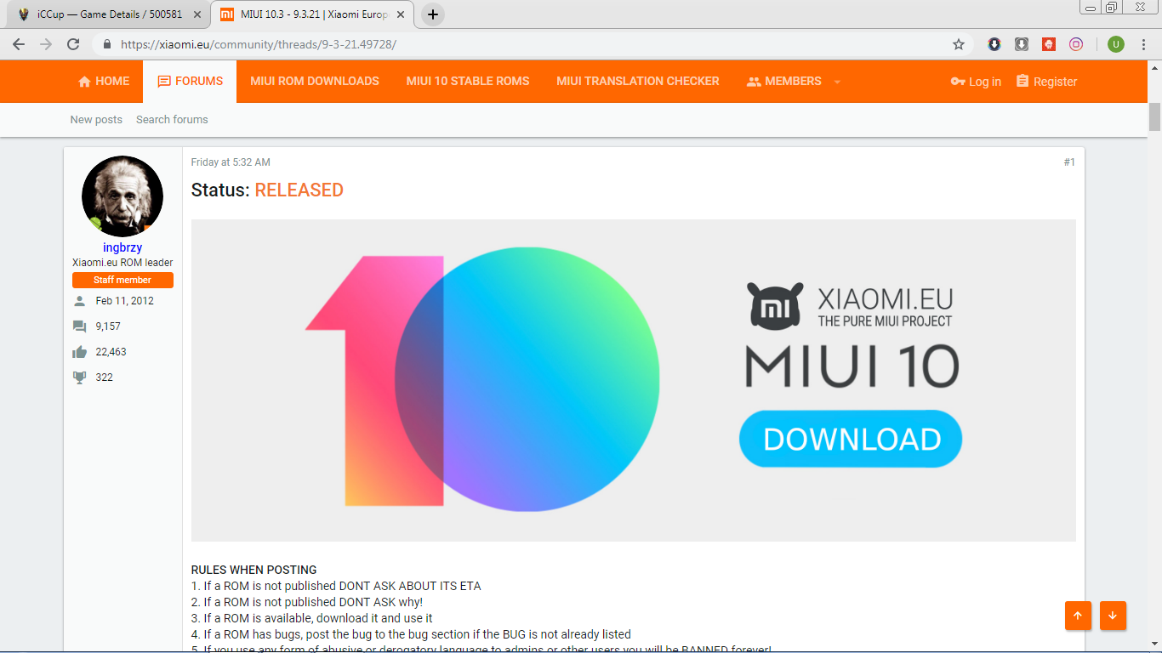Click the gray download arrow extension icon
Screen dimensions: 1162x653
pos(1022,44)
